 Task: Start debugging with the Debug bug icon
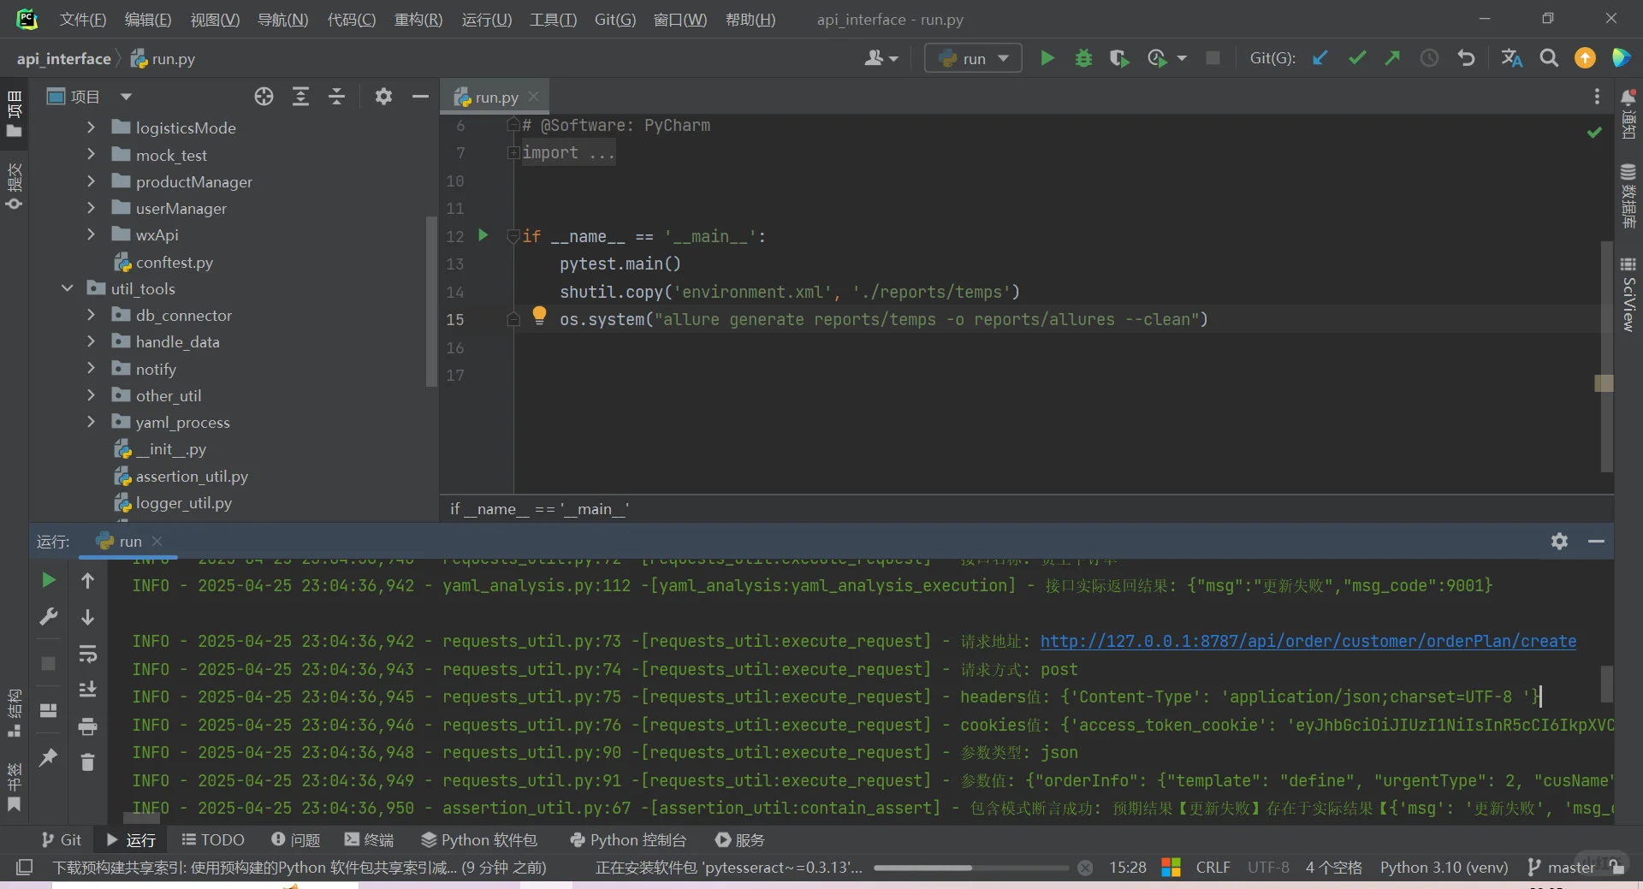pos(1083,58)
